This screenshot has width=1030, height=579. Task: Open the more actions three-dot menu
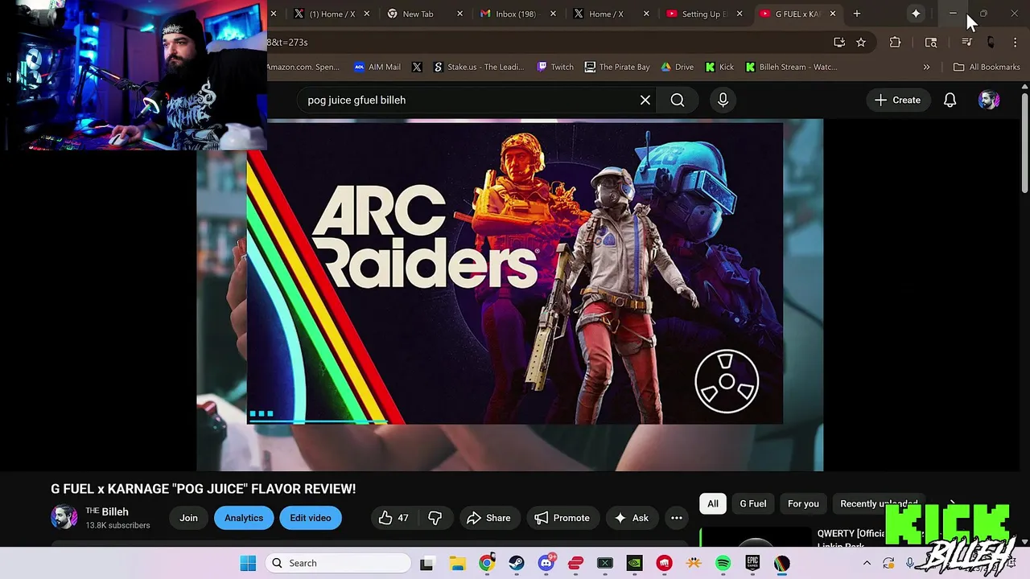pyautogui.click(x=677, y=518)
